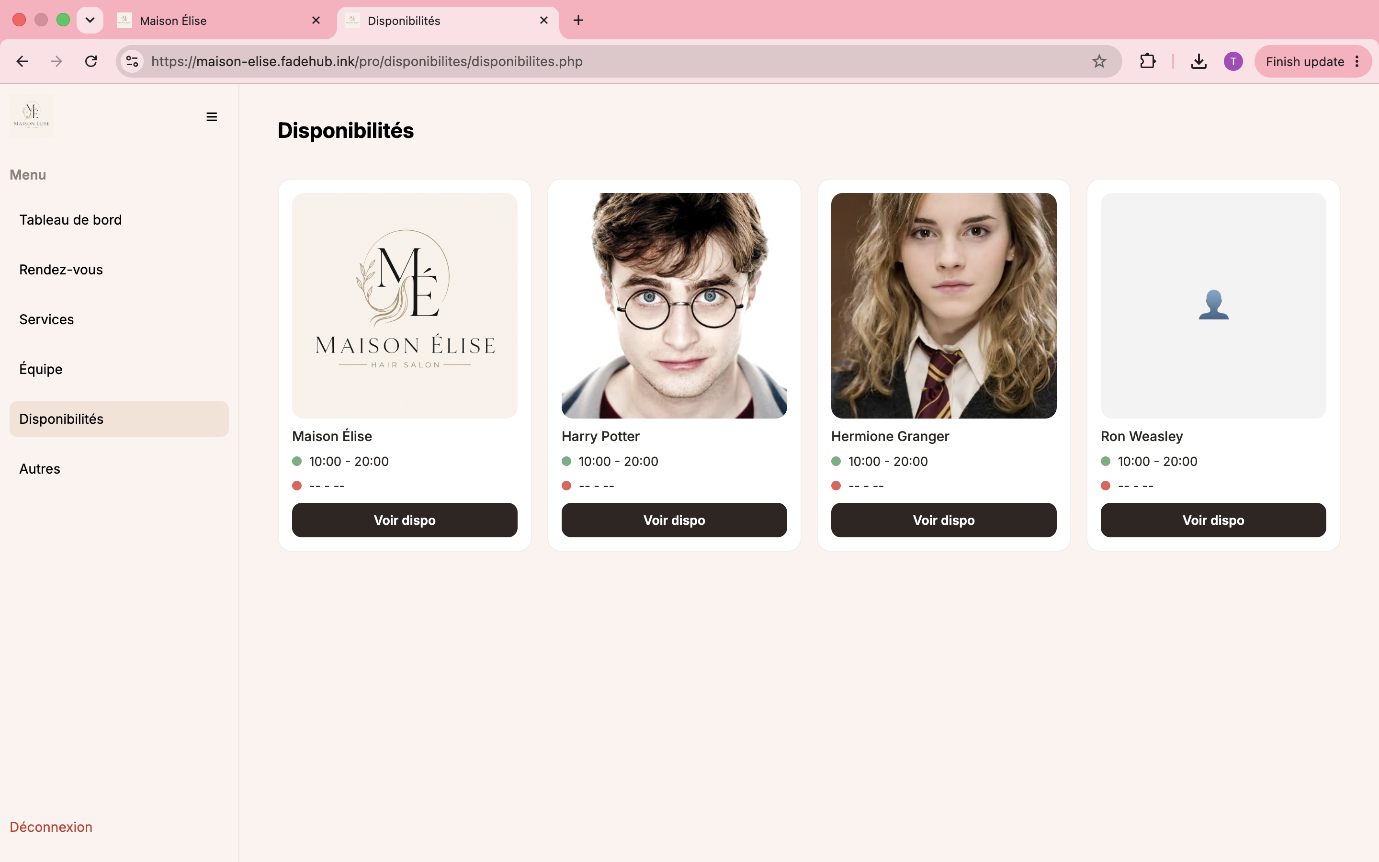Reload the current page
The image size is (1379, 862).
(x=91, y=62)
